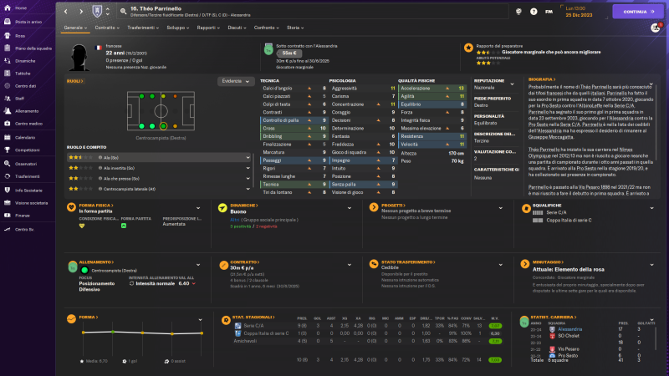Open Visione societaria
669x376 pixels.
coord(31,203)
